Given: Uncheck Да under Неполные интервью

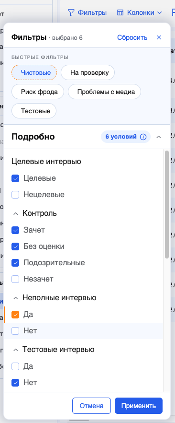Looking at the screenshot, I should coord(15,315).
